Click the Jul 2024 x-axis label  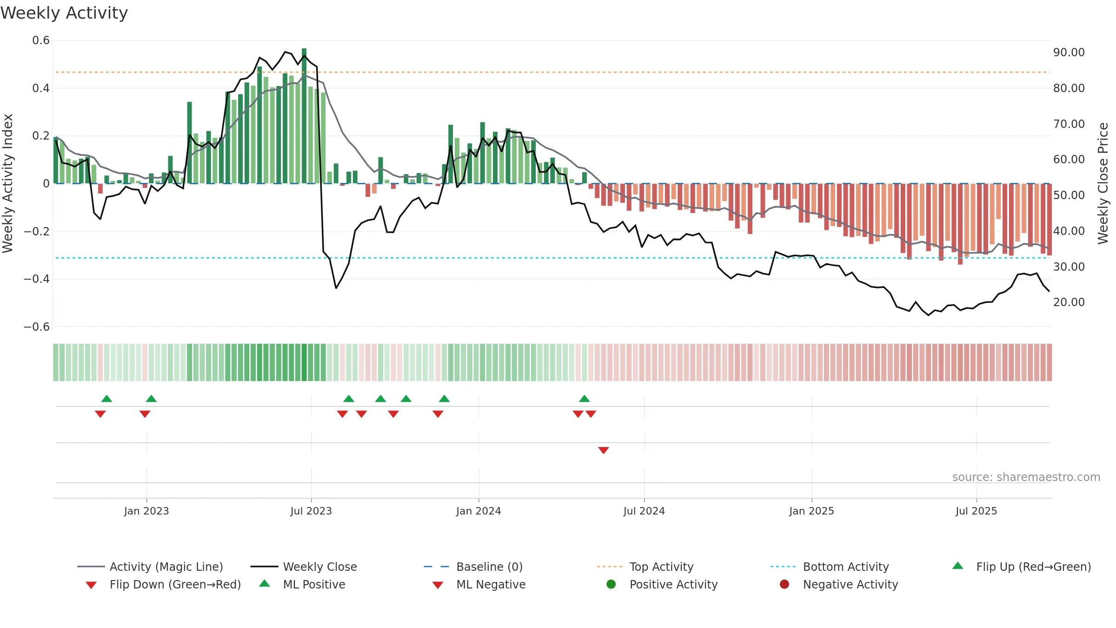(x=644, y=511)
